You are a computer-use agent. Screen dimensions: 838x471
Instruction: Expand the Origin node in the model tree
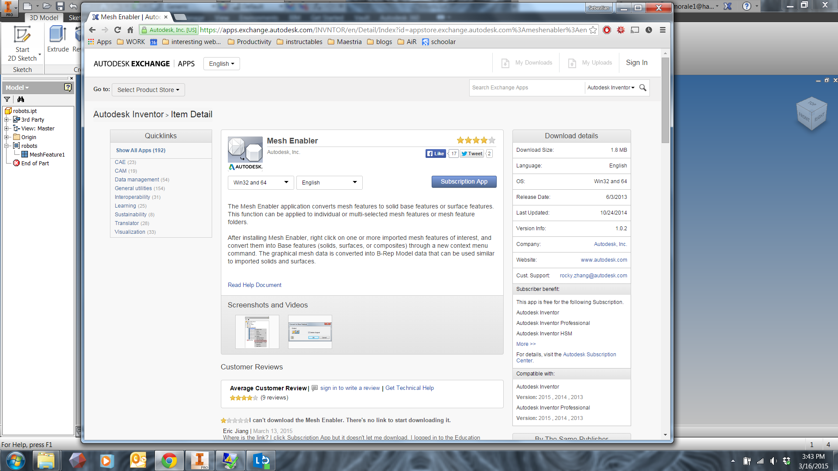tap(6, 137)
